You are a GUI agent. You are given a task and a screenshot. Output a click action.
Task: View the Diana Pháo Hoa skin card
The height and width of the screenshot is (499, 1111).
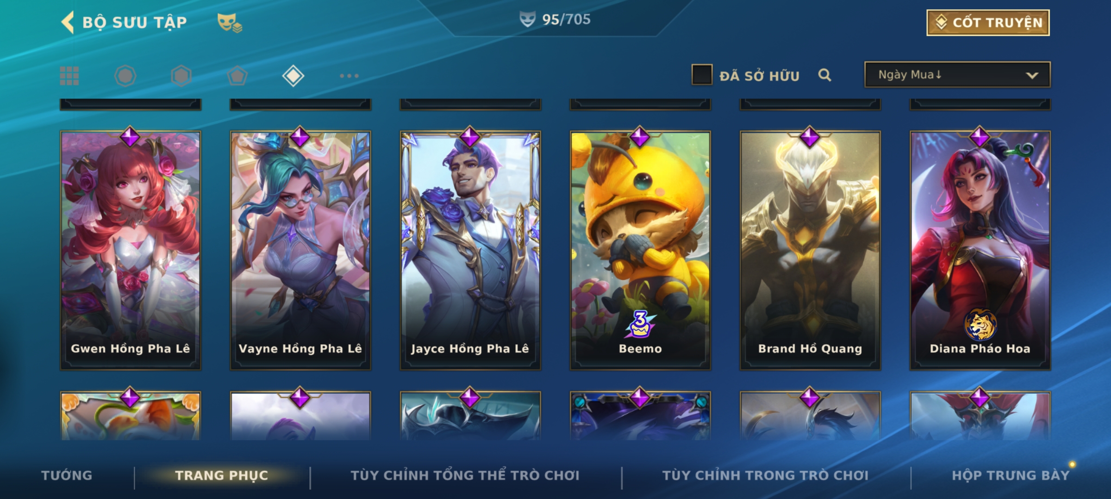980,250
